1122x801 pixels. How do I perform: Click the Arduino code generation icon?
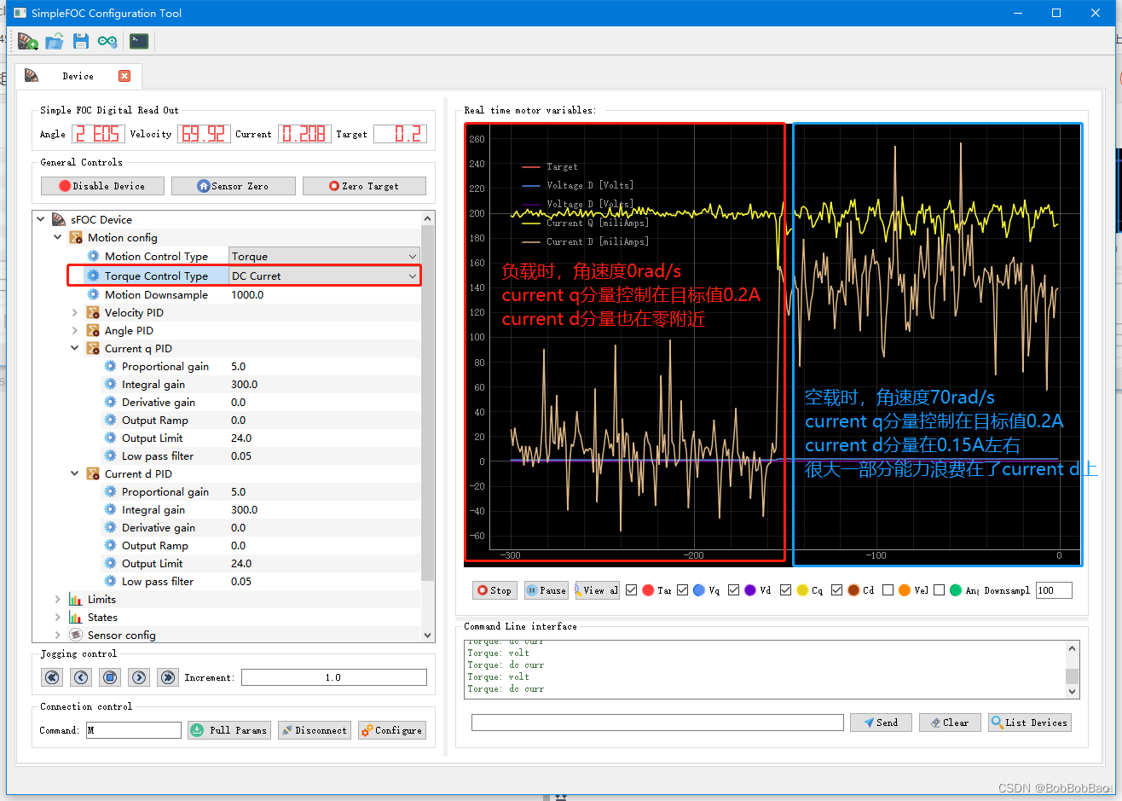tap(107, 41)
